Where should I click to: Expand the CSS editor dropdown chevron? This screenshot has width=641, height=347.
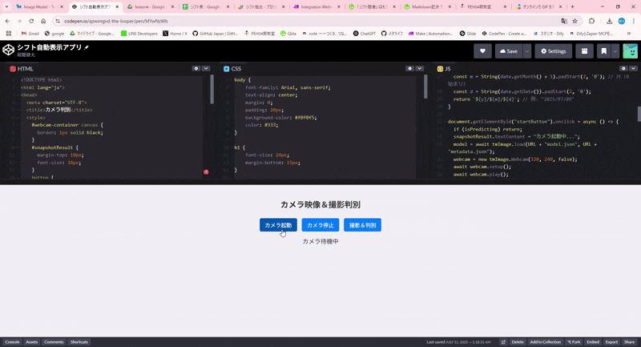[x=419, y=68]
